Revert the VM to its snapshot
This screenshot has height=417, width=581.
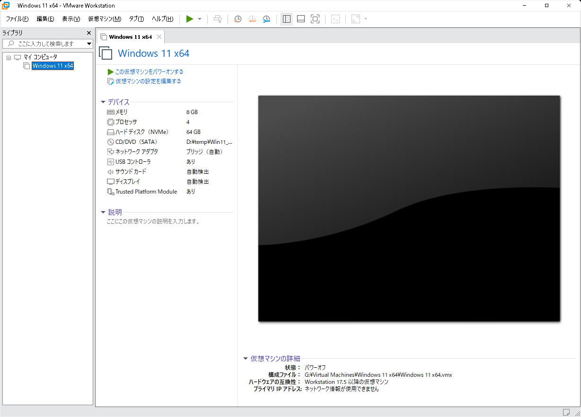[x=252, y=19]
